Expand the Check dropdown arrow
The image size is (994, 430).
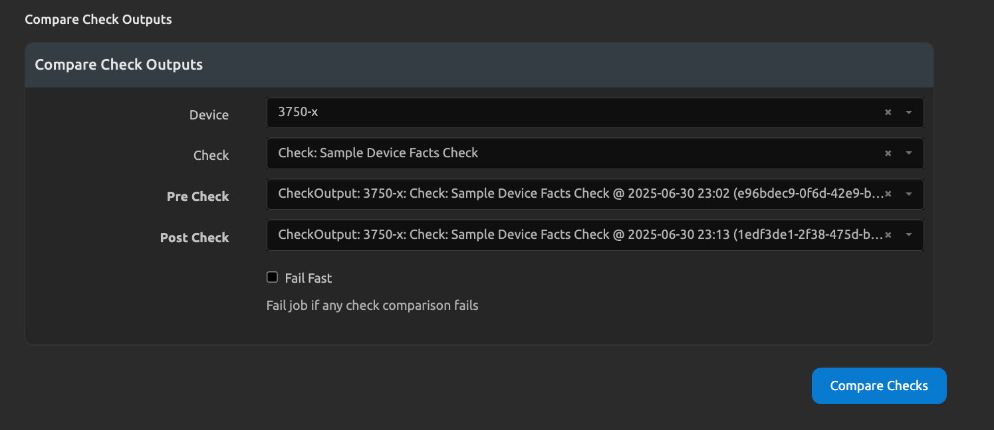[909, 153]
